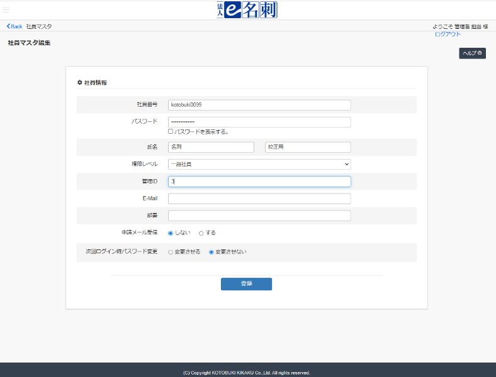Click the 部署 input field
The height and width of the screenshot is (377, 496).
pos(259,216)
